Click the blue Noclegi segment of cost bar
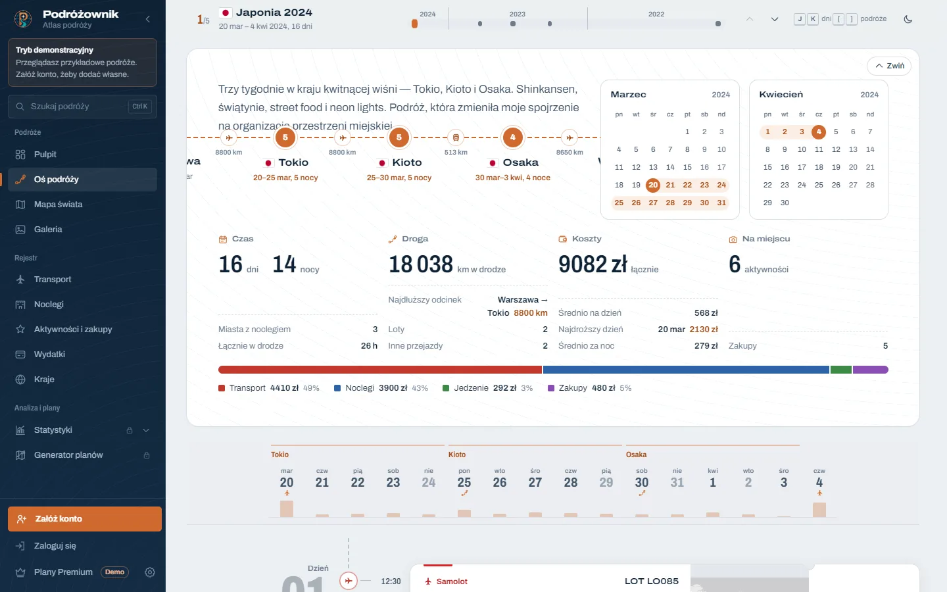947x592 pixels. tap(687, 370)
